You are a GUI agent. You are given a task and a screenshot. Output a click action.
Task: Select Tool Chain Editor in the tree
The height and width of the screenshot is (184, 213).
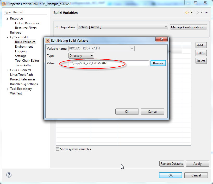pos(27,61)
